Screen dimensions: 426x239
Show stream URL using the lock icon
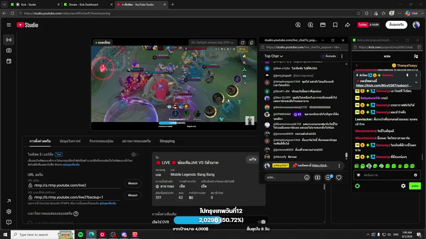tap(30, 185)
